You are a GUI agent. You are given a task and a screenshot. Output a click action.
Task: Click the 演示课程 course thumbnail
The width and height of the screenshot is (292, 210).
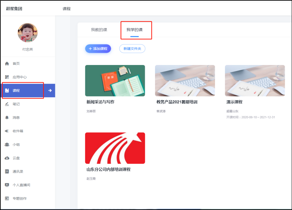click(255, 81)
